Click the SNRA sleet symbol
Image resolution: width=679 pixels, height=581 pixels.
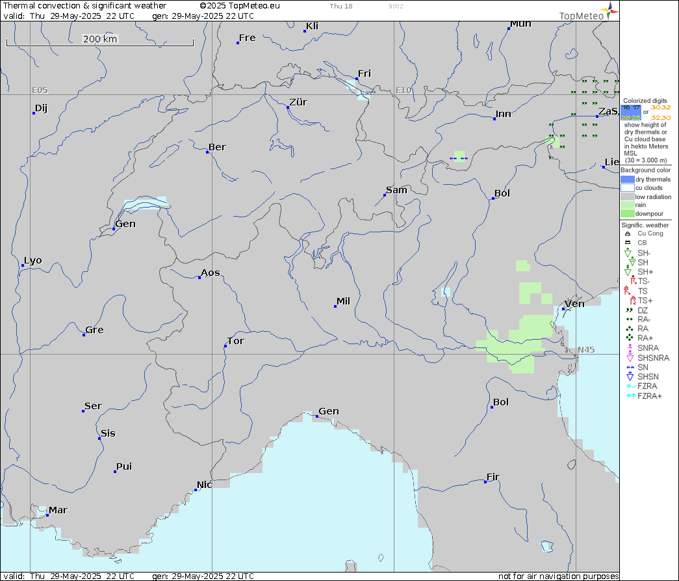630,347
